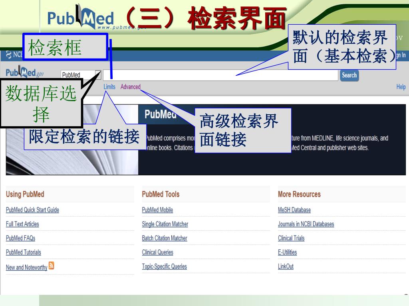Click the More Resources heading

[299, 194]
